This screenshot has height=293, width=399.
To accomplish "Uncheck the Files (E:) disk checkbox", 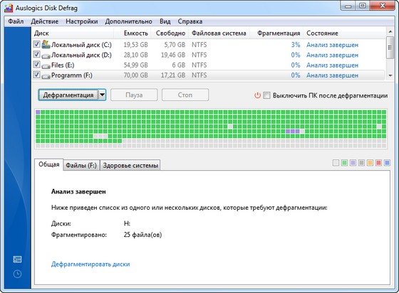I will pyautogui.click(x=36, y=65).
